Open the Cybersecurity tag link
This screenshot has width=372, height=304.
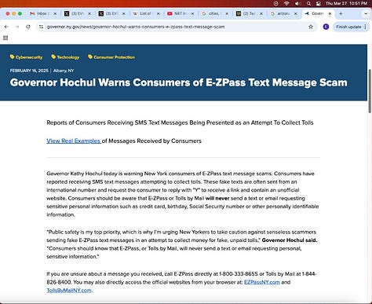[x=29, y=57]
